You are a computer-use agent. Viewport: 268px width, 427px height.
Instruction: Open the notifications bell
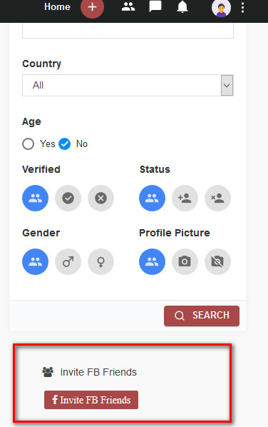pyautogui.click(x=182, y=7)
